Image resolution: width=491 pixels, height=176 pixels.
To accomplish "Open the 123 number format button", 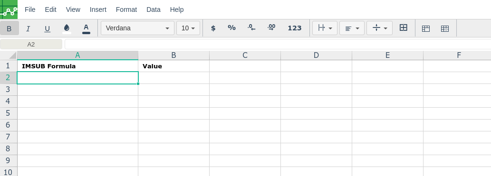I will tap(295, 28).
